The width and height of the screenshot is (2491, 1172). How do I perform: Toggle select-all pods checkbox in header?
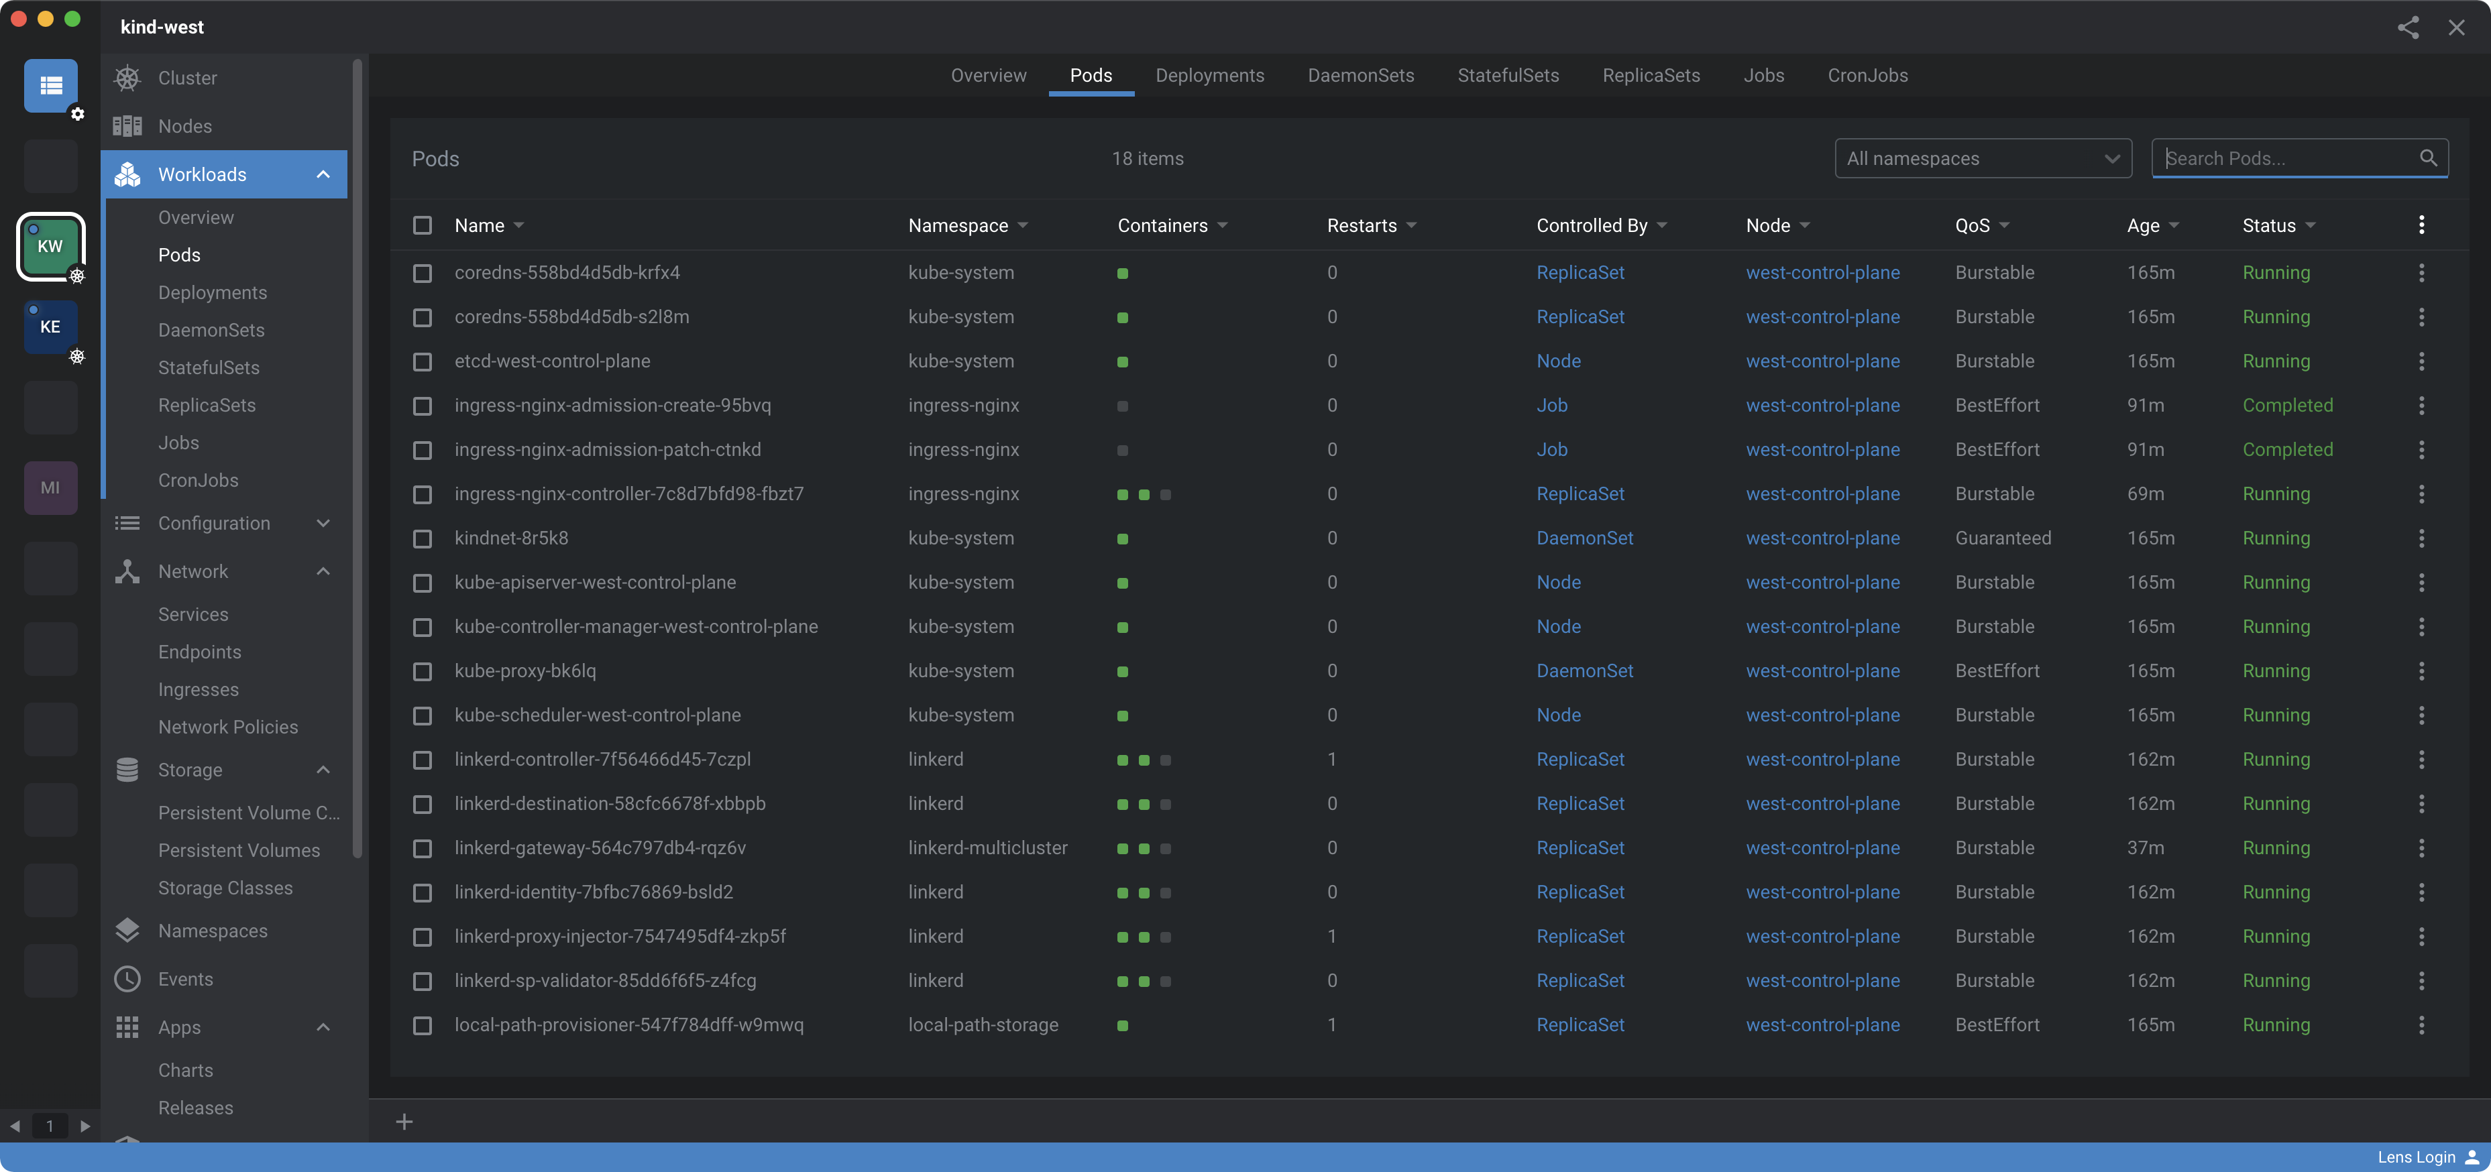click(x=423, y=225)
